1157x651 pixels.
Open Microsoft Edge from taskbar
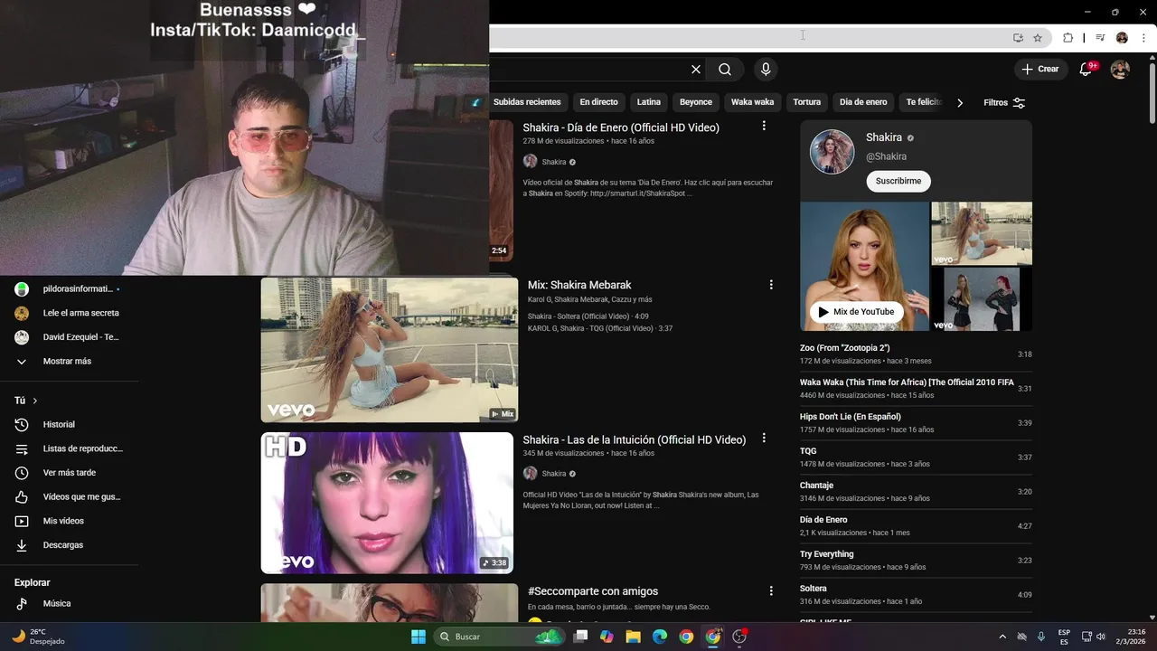[660, 637]
